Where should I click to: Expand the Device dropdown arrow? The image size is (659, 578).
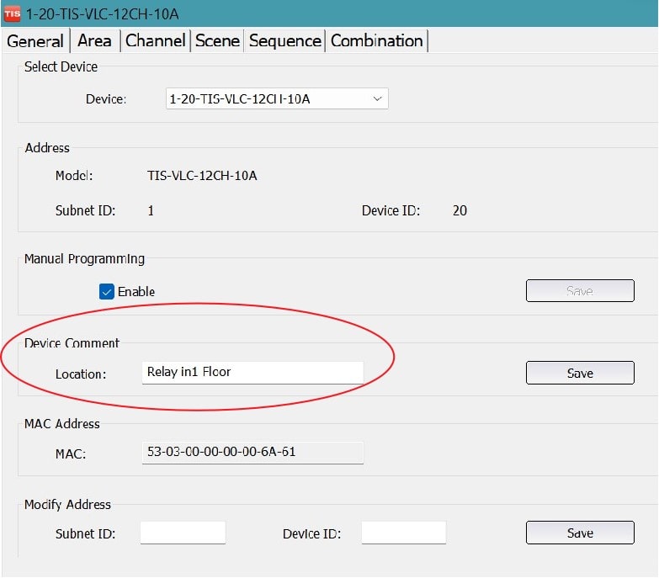click(377, 98)
